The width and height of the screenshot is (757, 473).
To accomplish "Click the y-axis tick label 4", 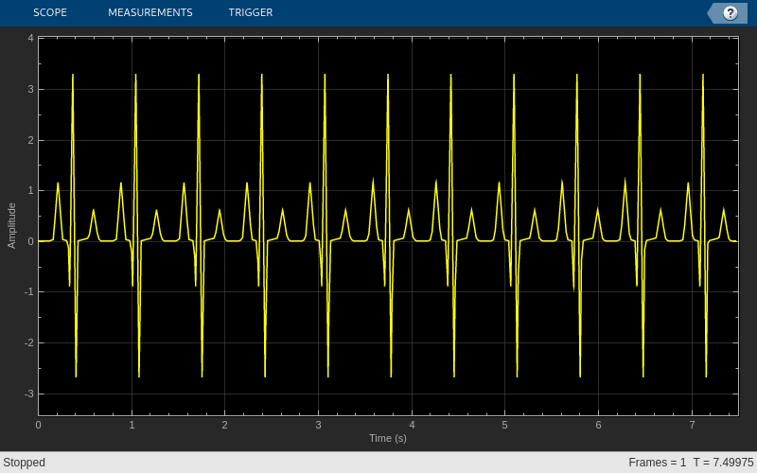I will [x=31, y=38].
